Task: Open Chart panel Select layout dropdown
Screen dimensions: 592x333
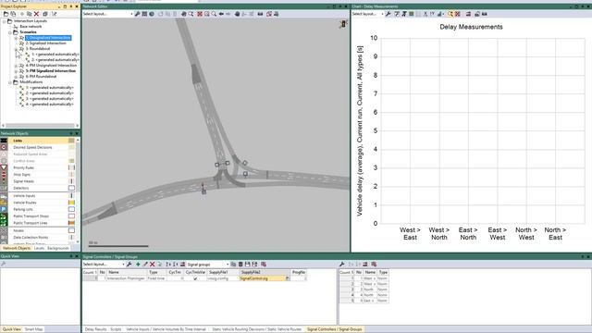Action: pyautogui.click(x=367, y=14)
